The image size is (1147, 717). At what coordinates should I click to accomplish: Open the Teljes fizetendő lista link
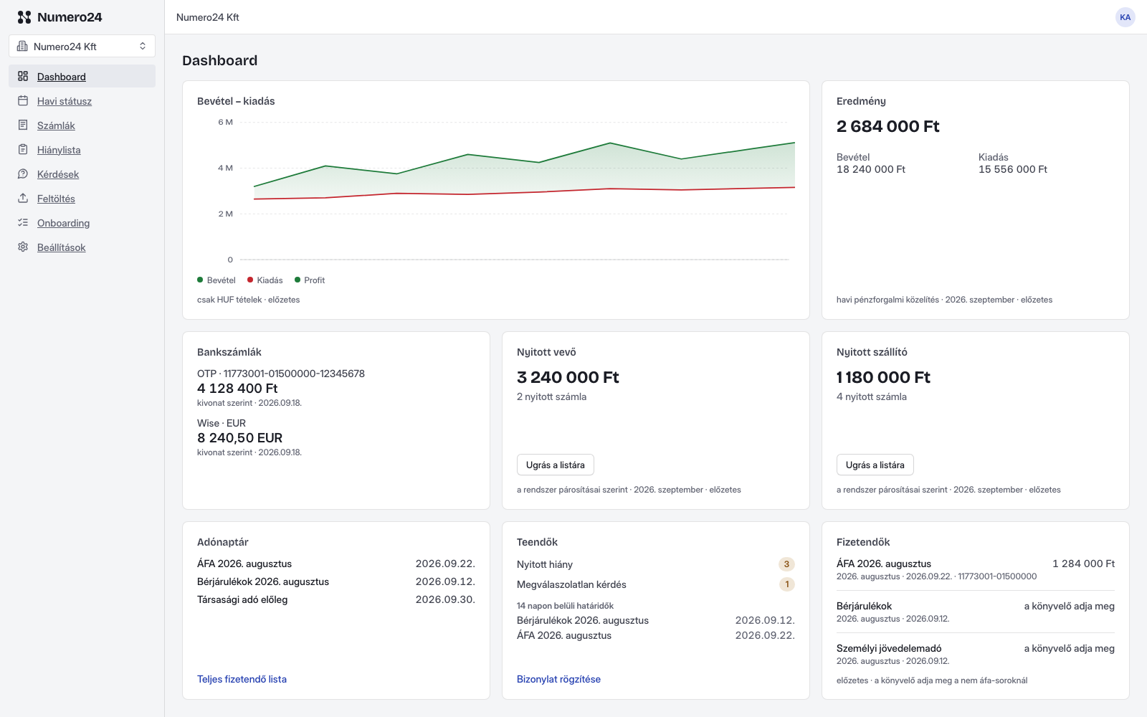[x=242, y=679]
